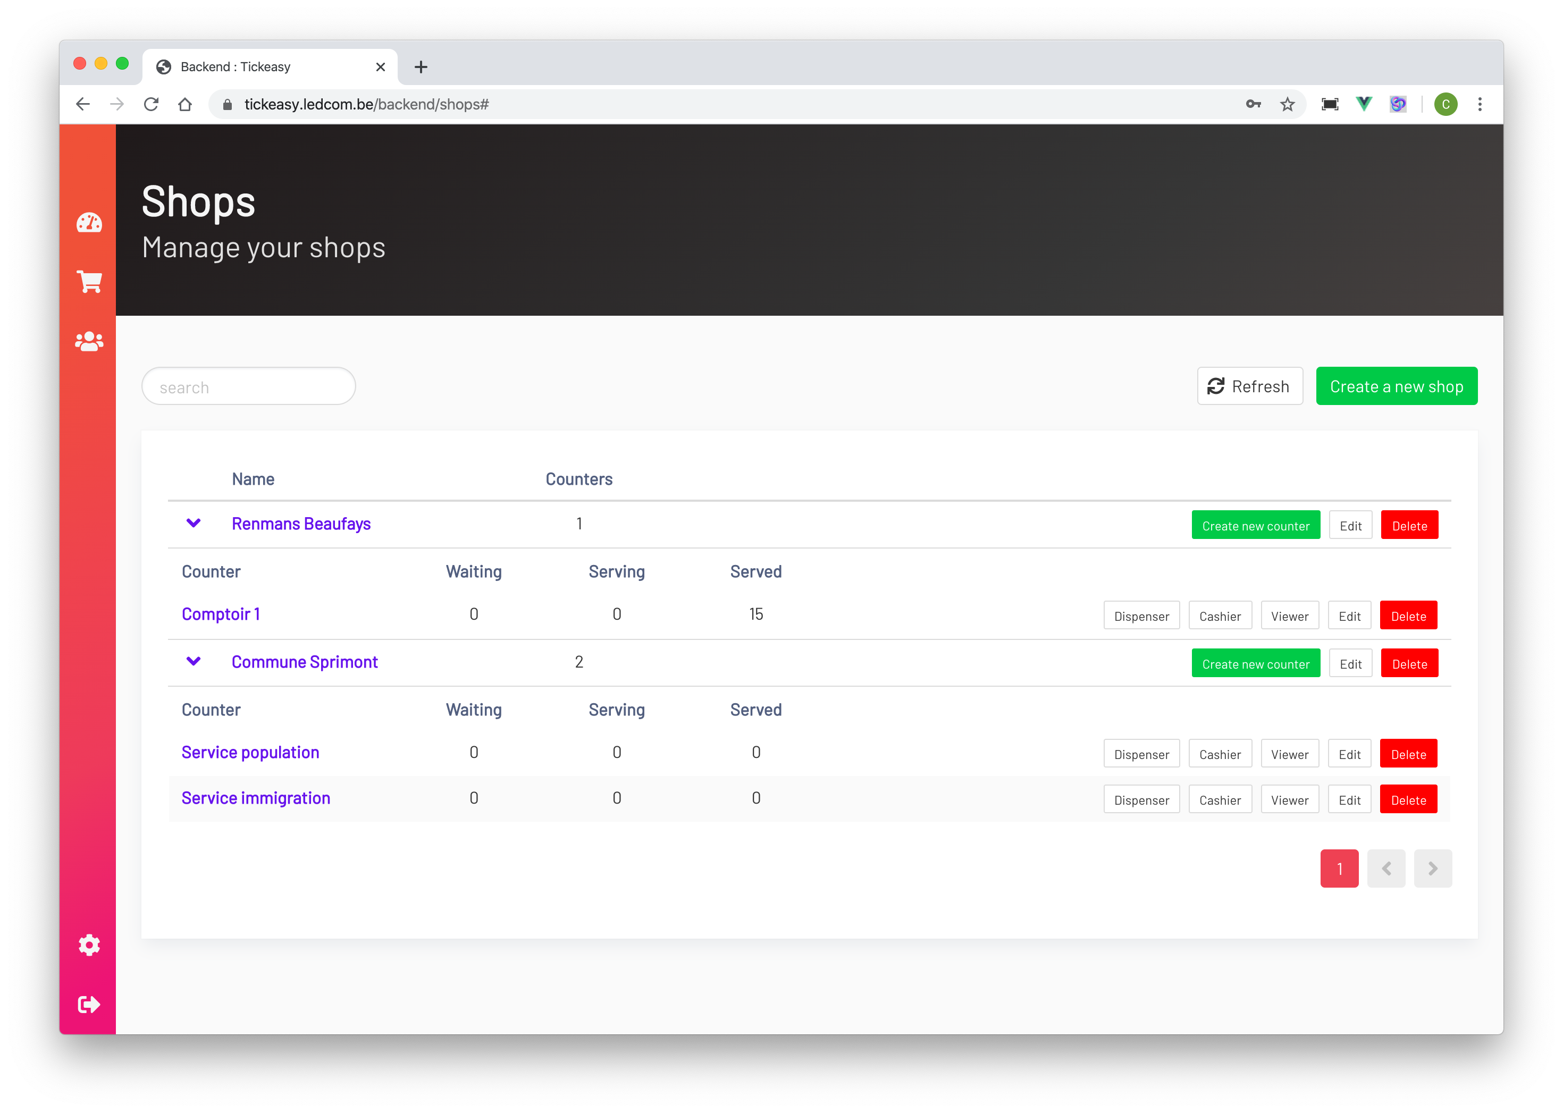Viewport: 1563px width, 1113px height.
Task: Collapse the Commune Sprimont shop row
Action: click(194, 661)
